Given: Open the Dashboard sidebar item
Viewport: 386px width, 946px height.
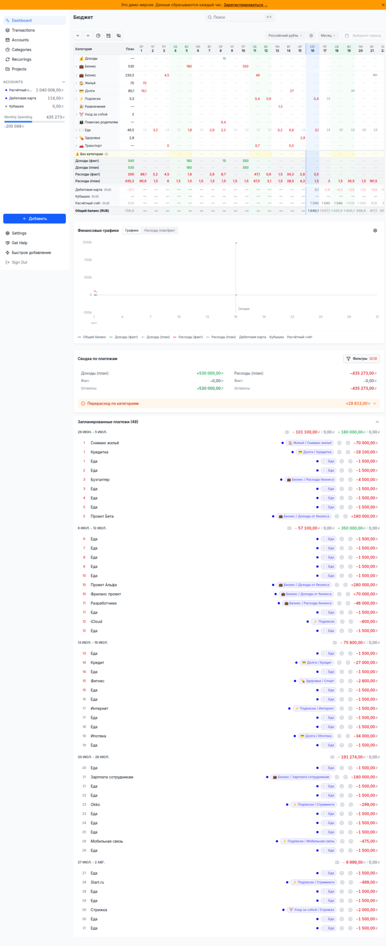Looking at the screenshot, I should (34, 21).
